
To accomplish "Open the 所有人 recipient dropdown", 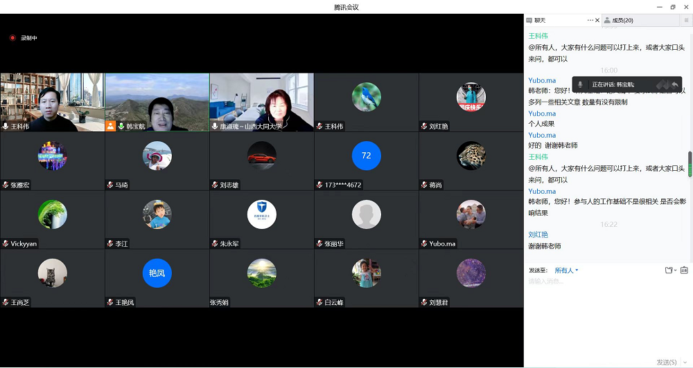I will pos(566,270).
